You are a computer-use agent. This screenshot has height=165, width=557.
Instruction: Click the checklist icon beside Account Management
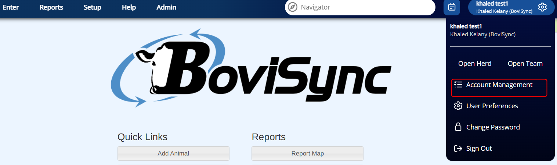pos(458,85)
